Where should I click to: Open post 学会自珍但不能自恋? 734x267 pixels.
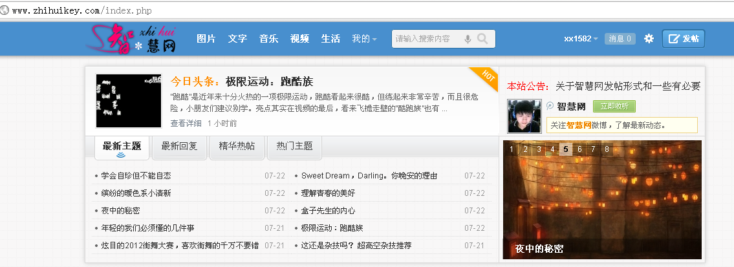point(136,176)
